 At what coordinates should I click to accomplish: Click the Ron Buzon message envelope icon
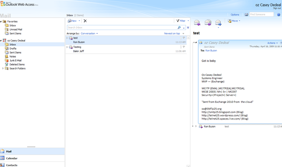pyautogui.click(x=201, y=127)
